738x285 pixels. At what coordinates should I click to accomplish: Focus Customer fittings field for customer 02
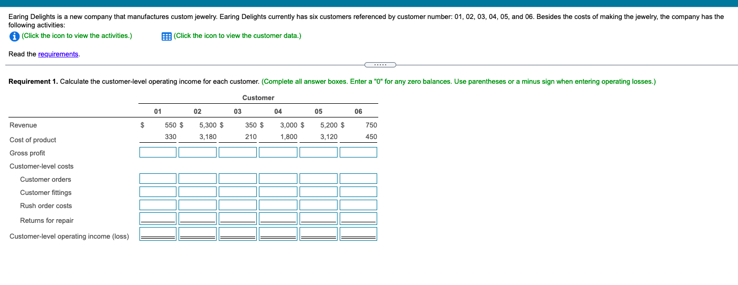click(x=198, y=192)
